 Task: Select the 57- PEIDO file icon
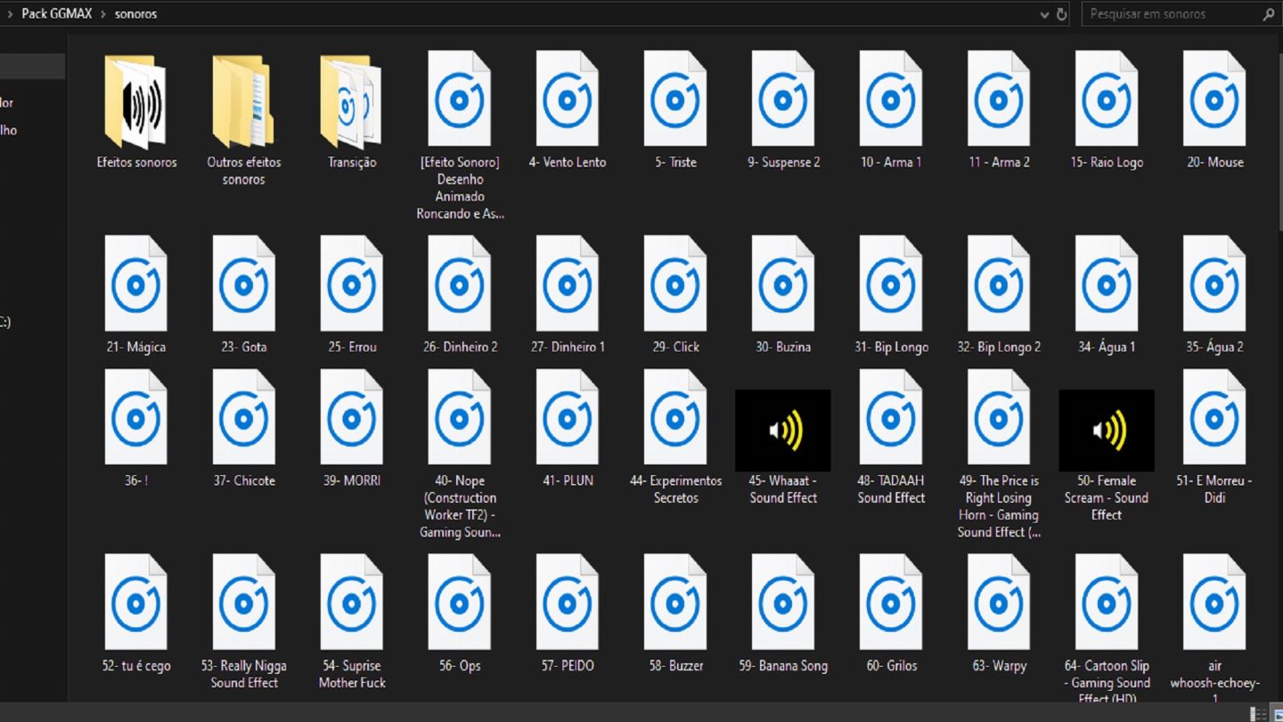click(x=567, y=603)
